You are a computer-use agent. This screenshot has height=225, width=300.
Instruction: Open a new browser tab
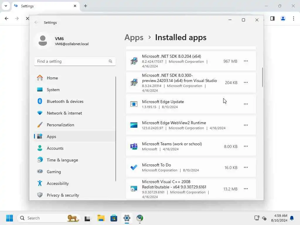(86, 6)
